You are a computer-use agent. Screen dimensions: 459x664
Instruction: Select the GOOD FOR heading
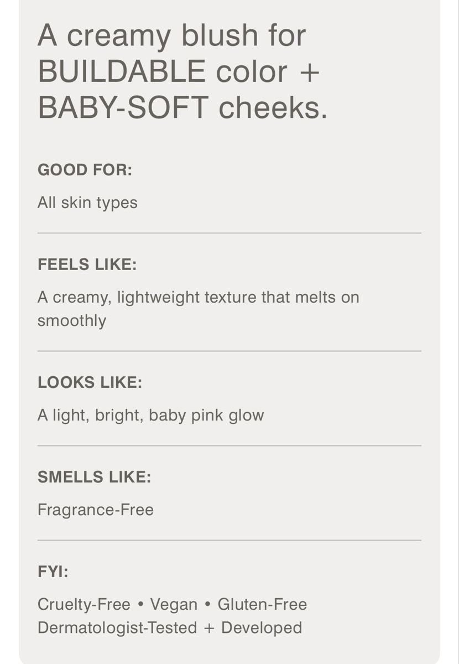pos(85,170)
